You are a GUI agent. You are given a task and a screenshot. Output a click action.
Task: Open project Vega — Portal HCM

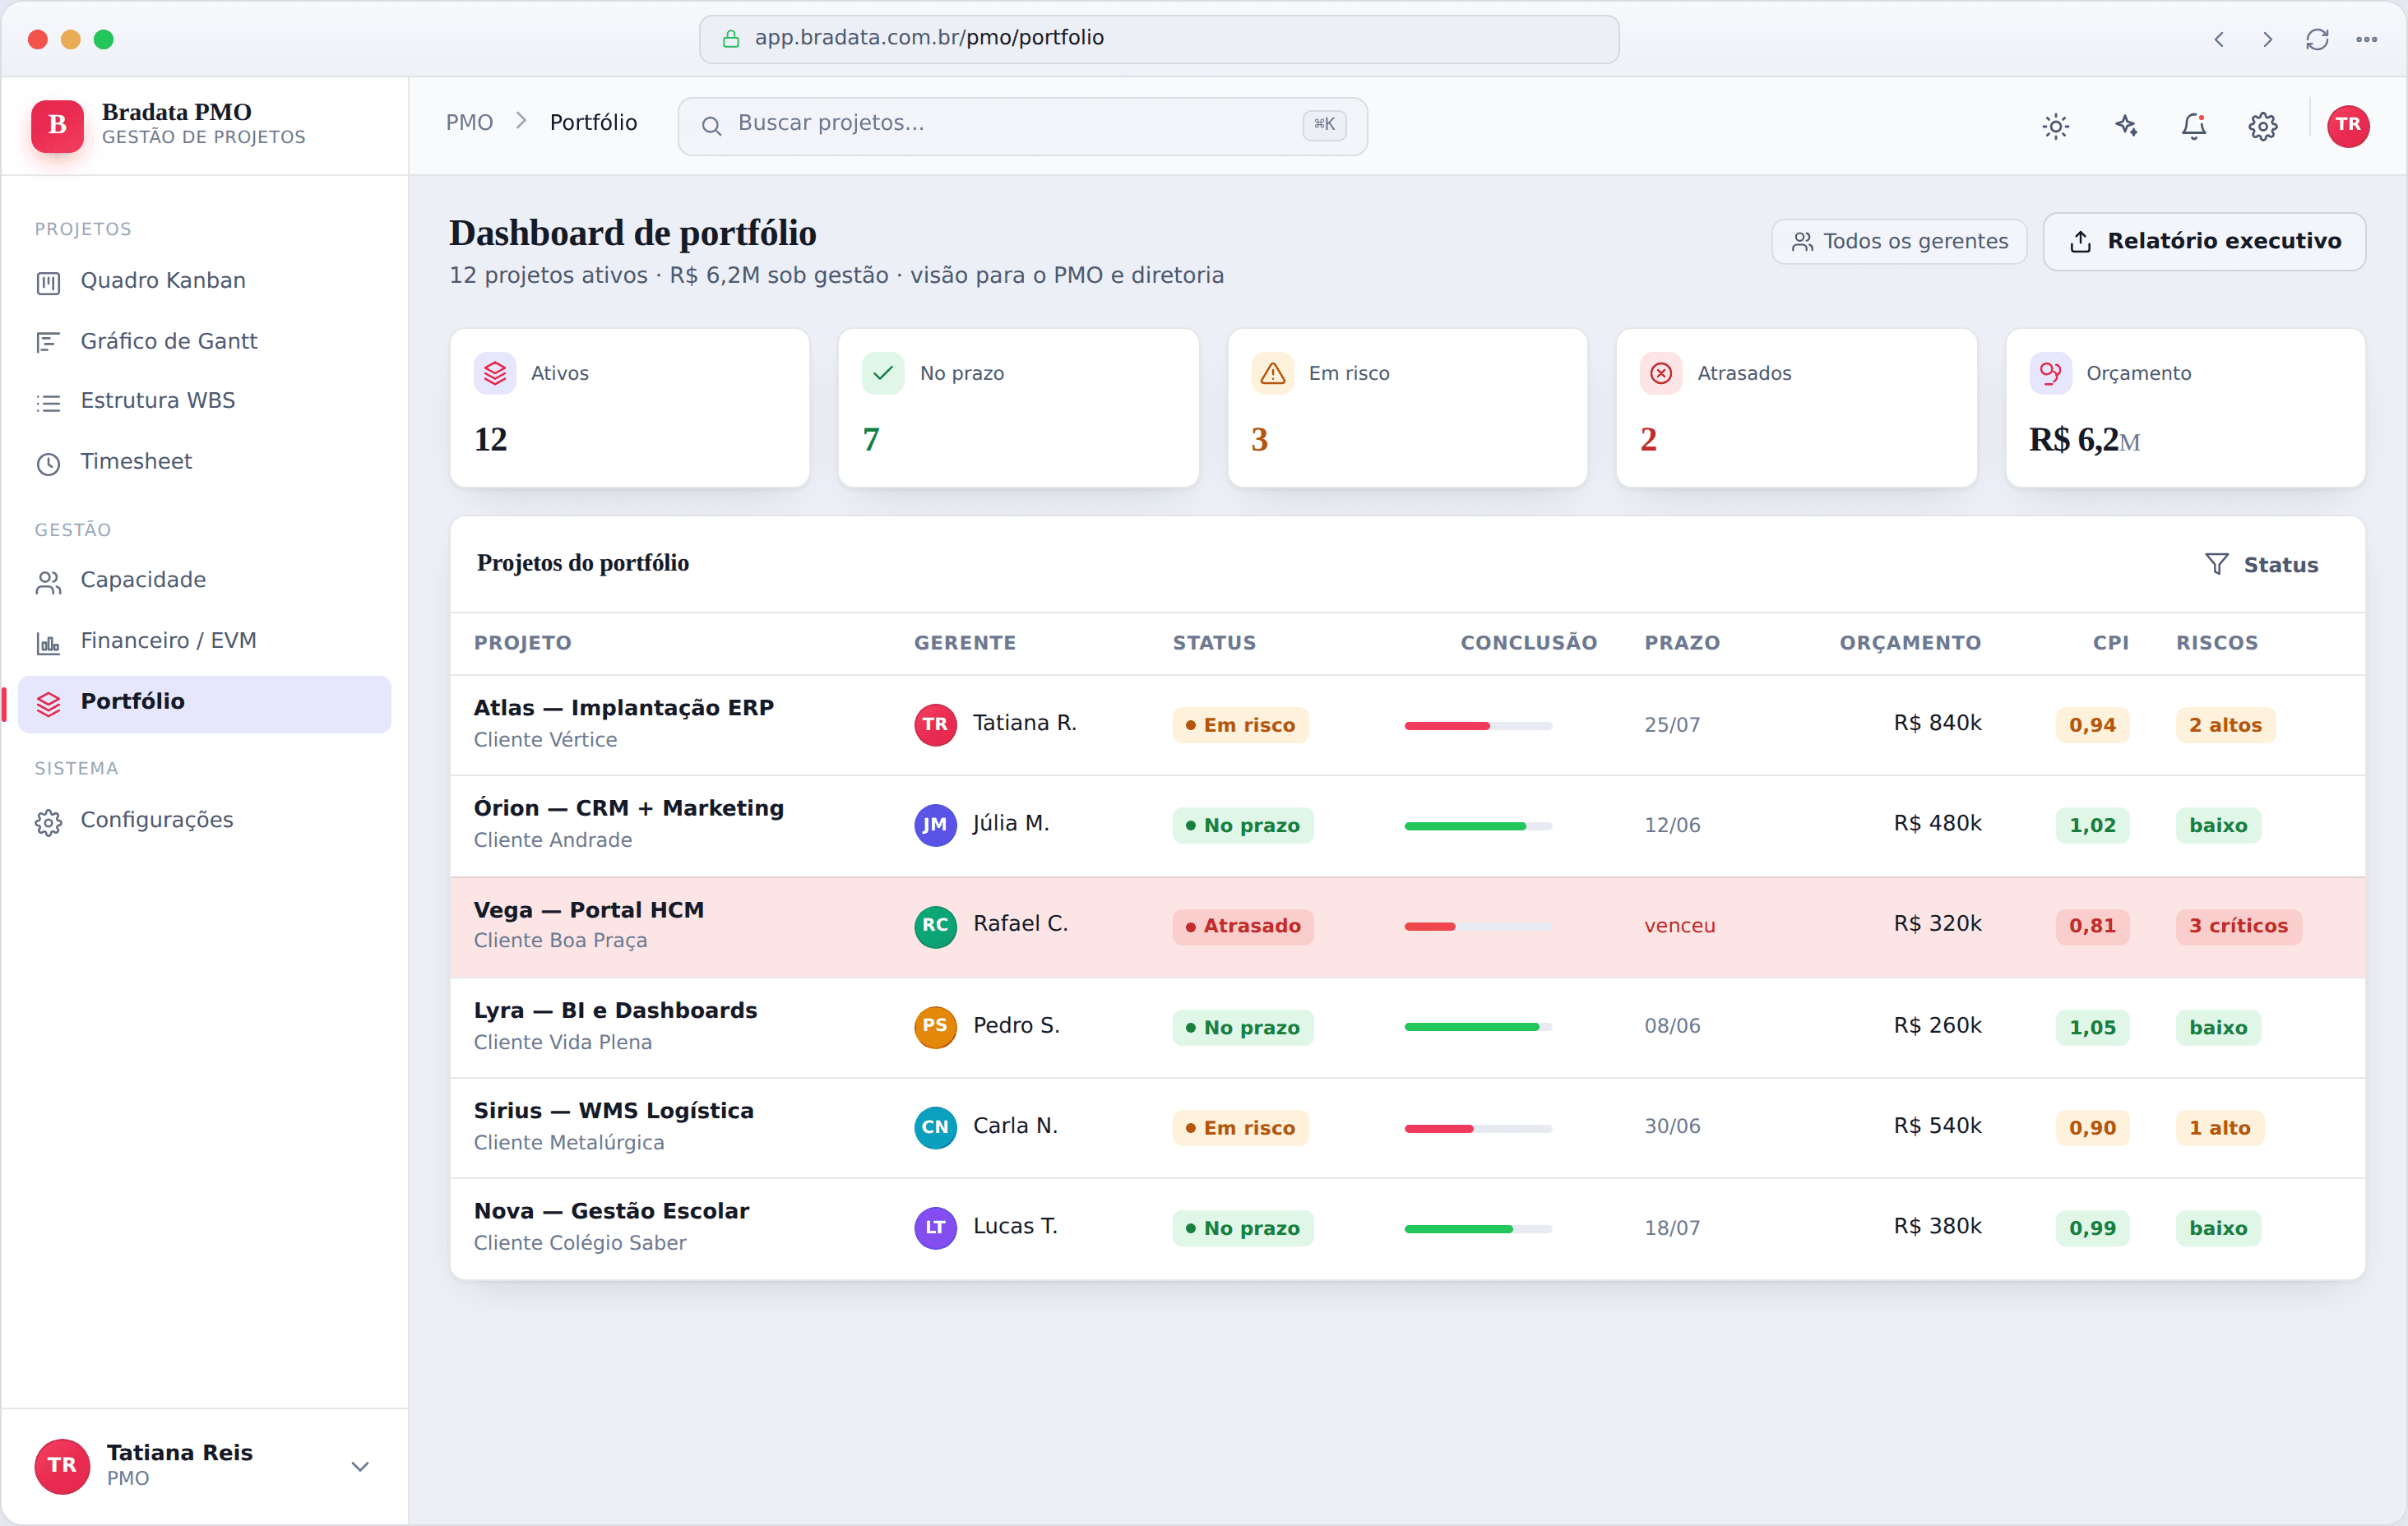pos(589,910)
